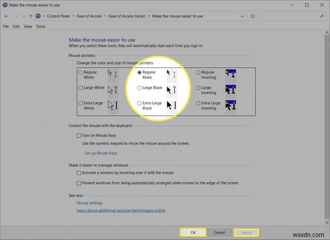Enable Turn on Mouse Keys checkbox
Viewport: 330px width, 240px height.
(x=79, y=136)
